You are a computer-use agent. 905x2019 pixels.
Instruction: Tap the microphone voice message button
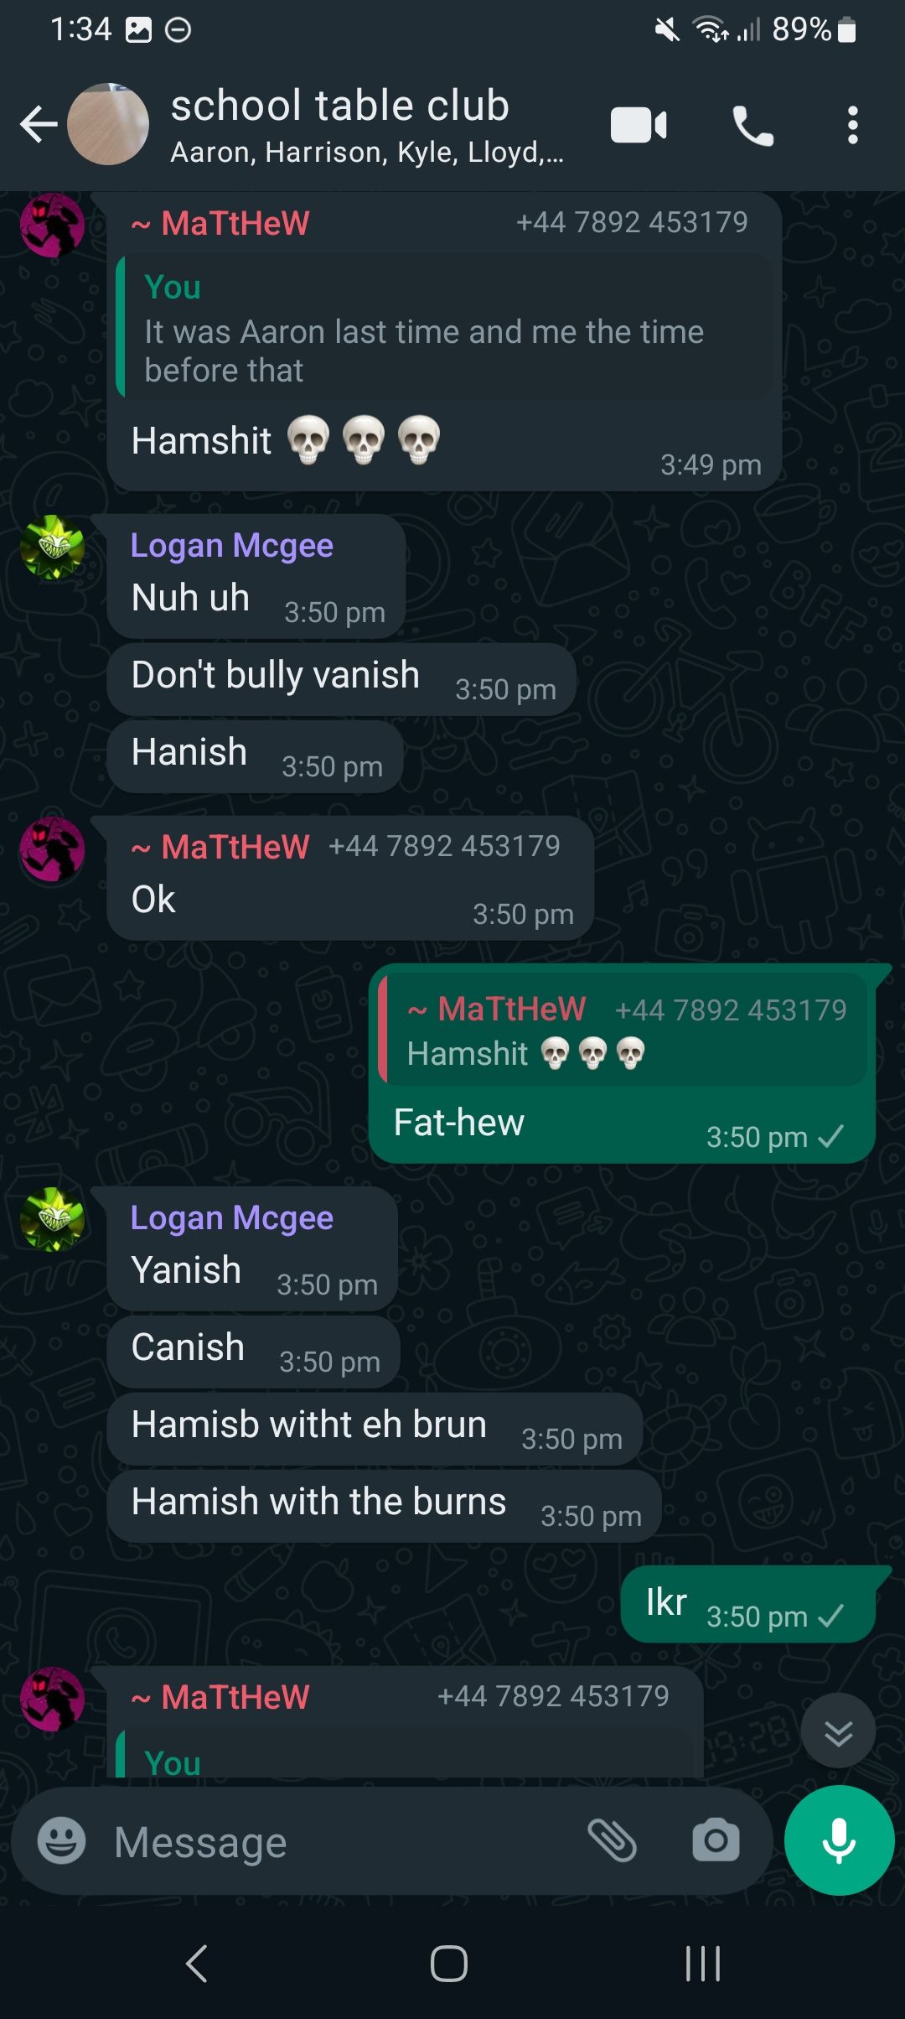[x=839, y=1840]
